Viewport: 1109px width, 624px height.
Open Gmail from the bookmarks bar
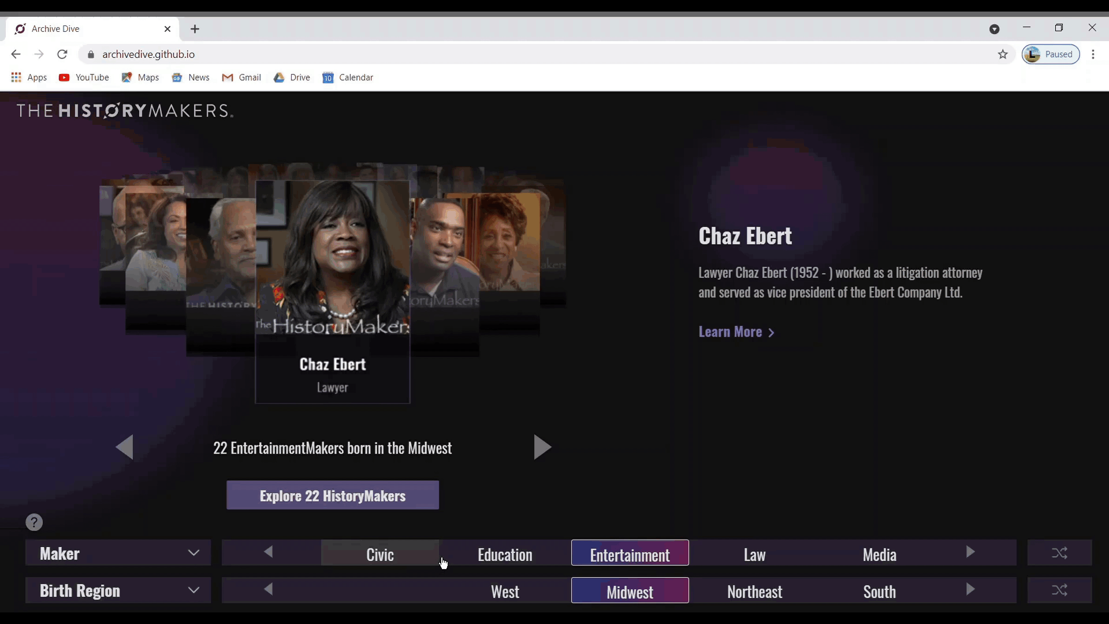click(241, 77)
